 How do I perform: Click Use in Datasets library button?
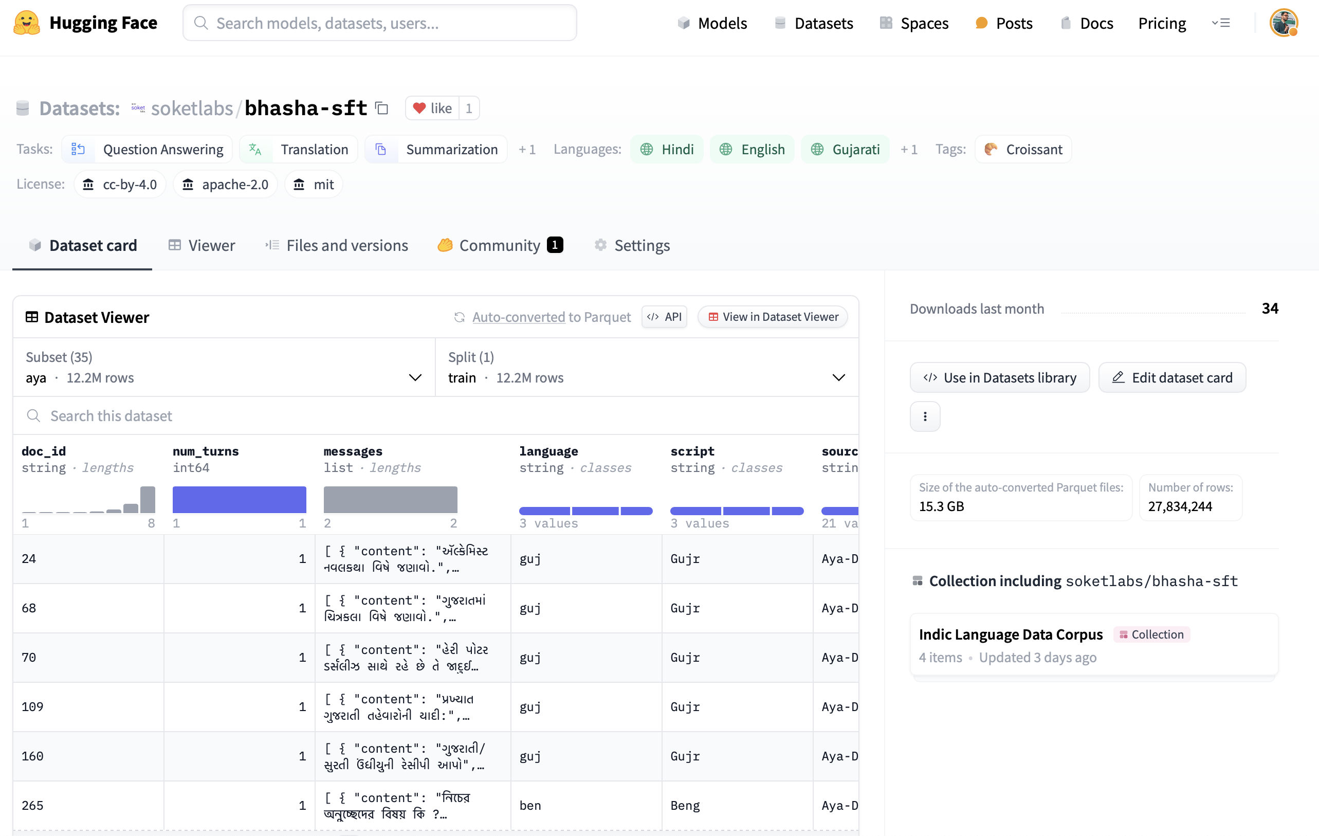click(x=1000, y=377)
